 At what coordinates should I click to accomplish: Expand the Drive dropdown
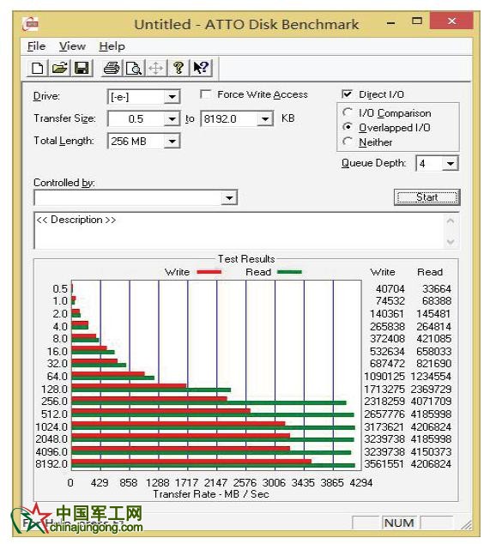172,97
